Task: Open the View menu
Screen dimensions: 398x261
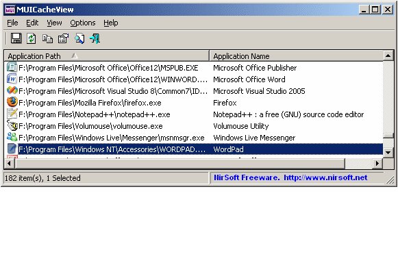Action: point(54,23)
